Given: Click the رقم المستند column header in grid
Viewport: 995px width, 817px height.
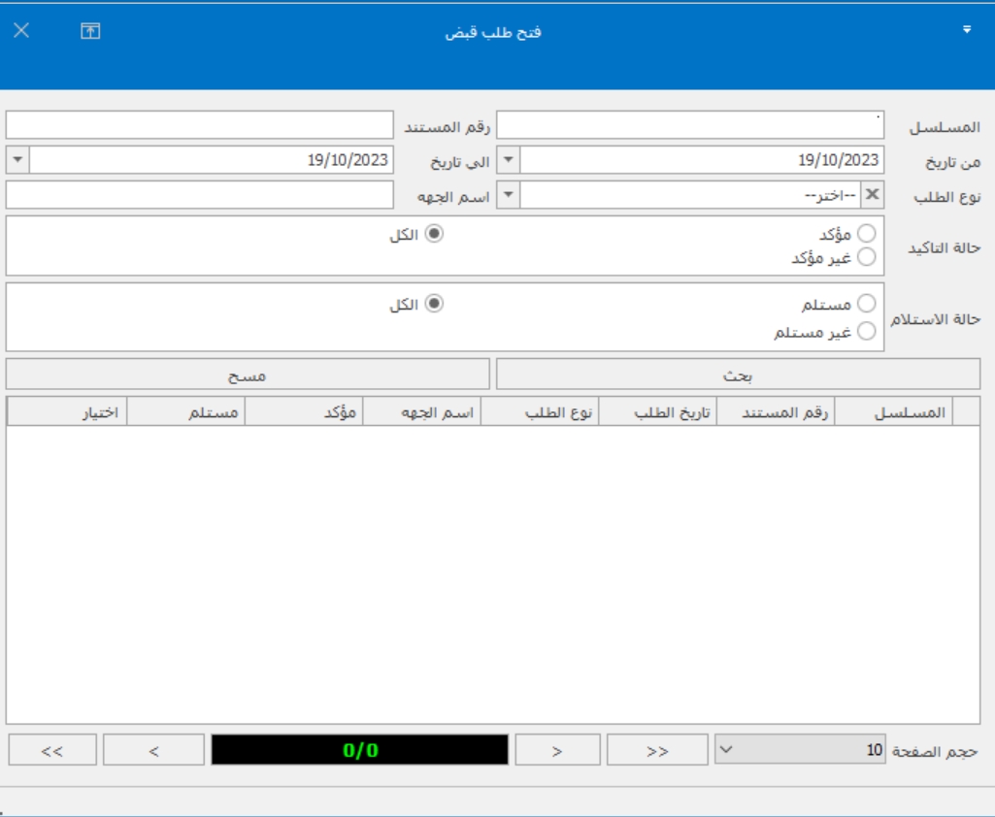Looking at the screenshot, I should pos(776,412).
